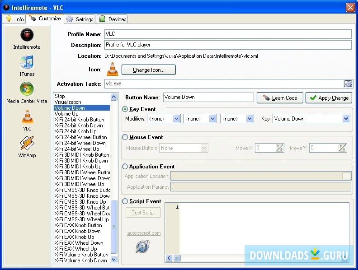The width and height of the screenshot is (358, 270).
Task: Select X-Fi 3DMIDI Knob Button entry
Action: pyautogui.click(x=82, y=155)
